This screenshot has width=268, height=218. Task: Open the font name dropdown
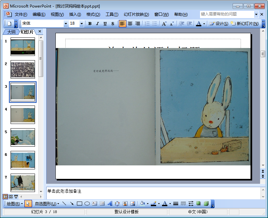(66, 24)
